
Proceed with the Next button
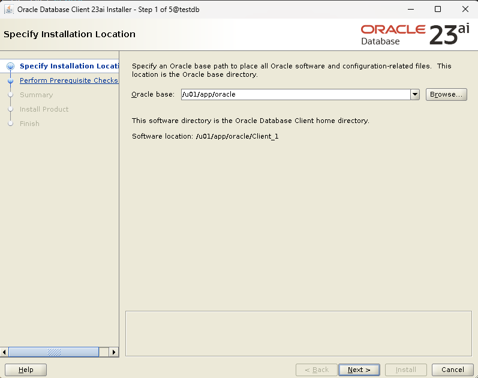tap(359, 370)
